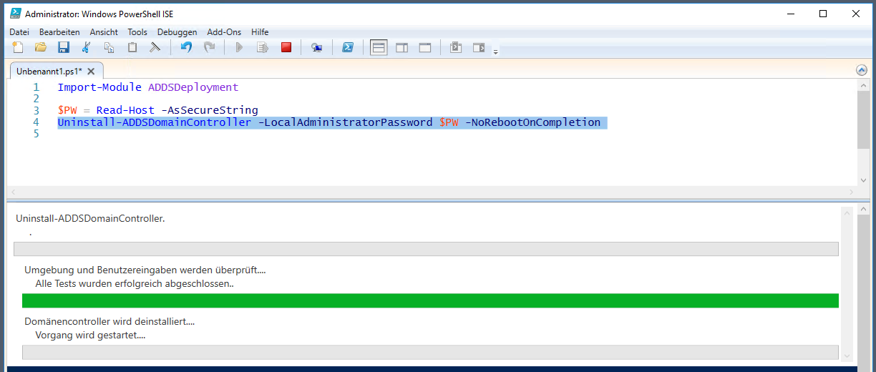Run the selection only
The width and height of the screenshot is (876, 372).
[x=263, y=47]
